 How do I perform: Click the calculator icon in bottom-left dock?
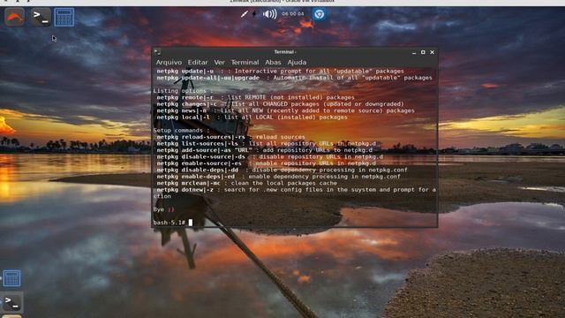(11, 278)
